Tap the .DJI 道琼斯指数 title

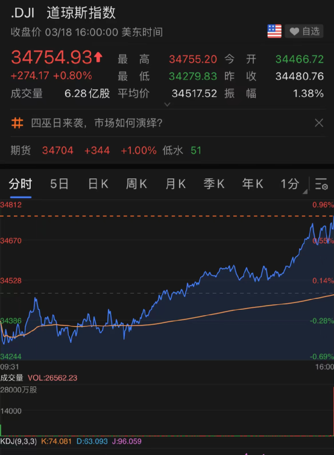[x=63, y=13]
